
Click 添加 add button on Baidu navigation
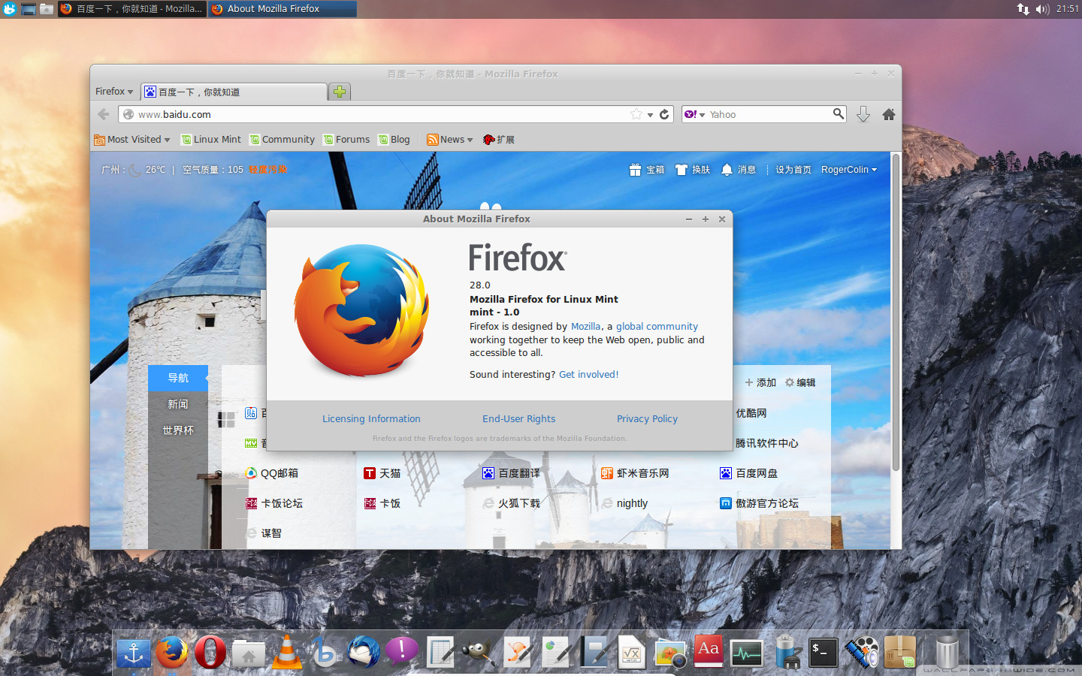(x=760, y=382)
